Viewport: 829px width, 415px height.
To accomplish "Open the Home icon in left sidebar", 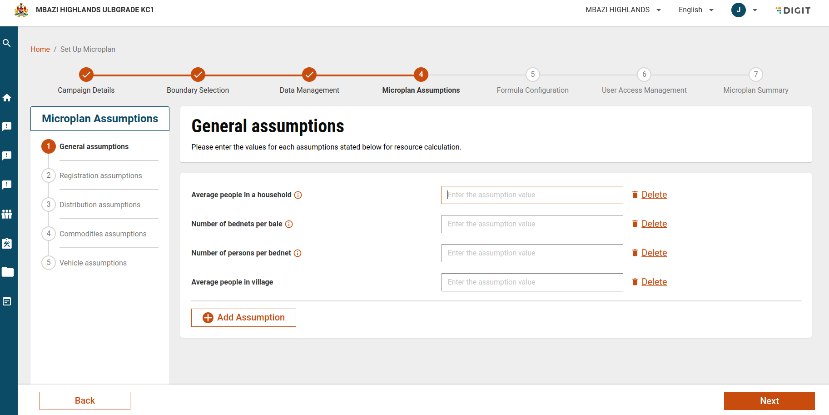I will (7, 98).
